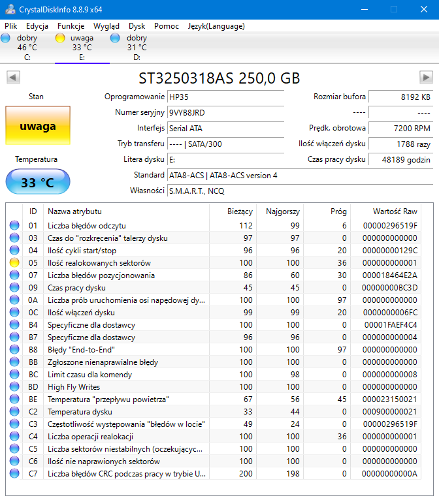The image size is (439, 500).
Task: Click blue status dot for attribute BB
Action: (14, 362)
